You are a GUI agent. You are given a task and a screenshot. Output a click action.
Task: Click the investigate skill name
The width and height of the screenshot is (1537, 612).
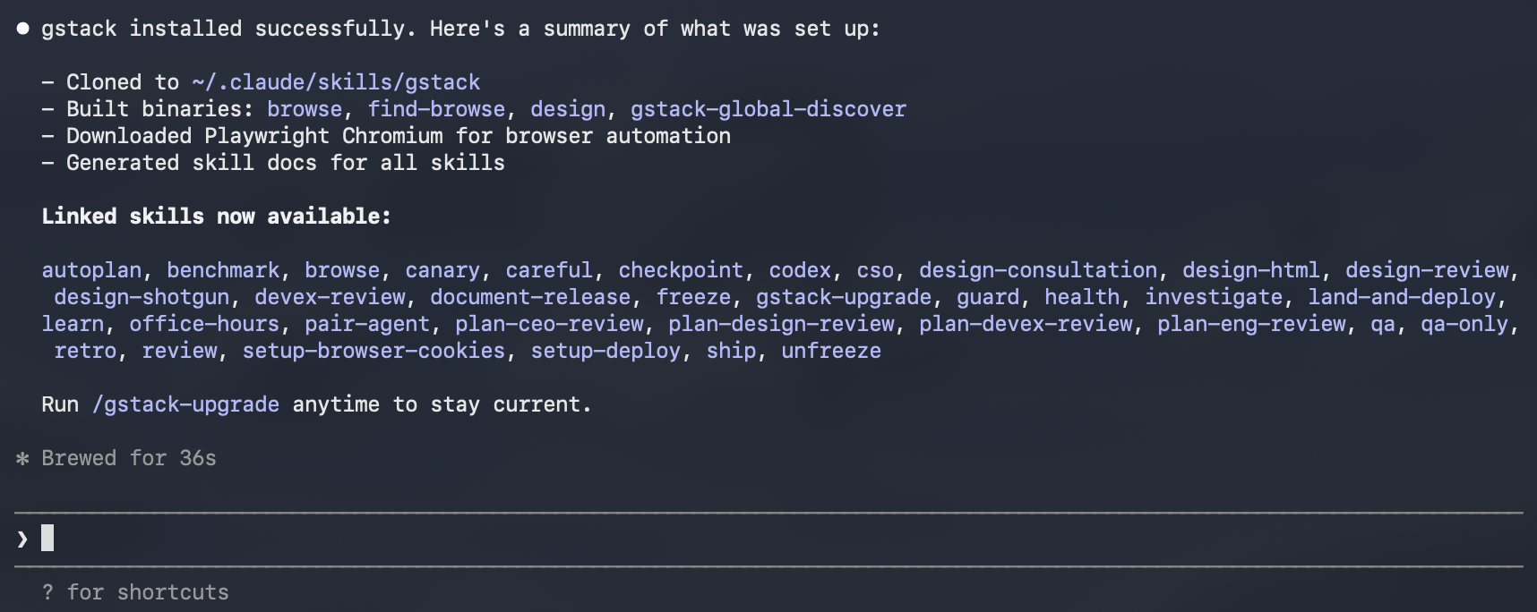(x=1214, y=297)
